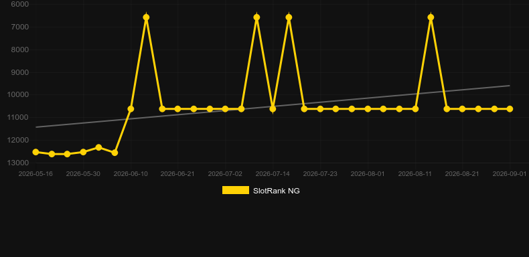Select the data point at 2026-07-23
Viewport: 529px width, 257px height.
(321, 109)
